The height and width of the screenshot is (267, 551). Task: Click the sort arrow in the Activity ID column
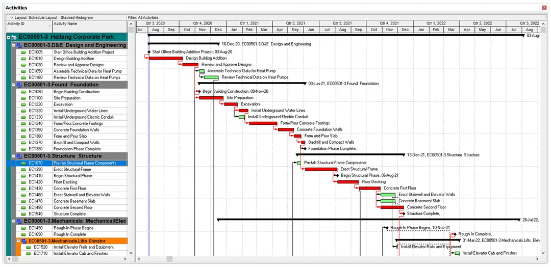[49, 26]
